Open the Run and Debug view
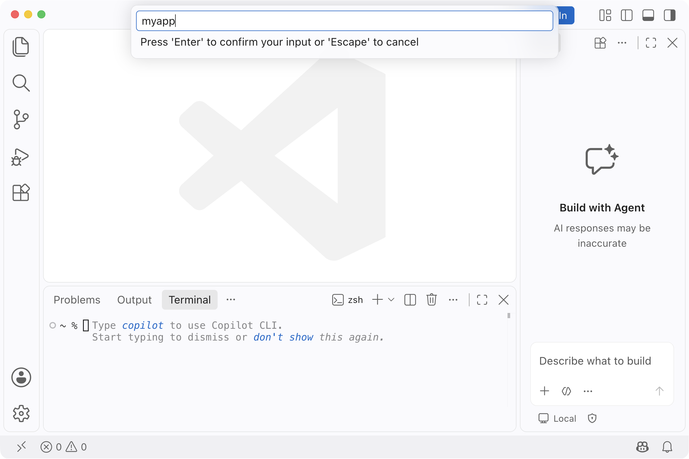 (x=20, y=157)
